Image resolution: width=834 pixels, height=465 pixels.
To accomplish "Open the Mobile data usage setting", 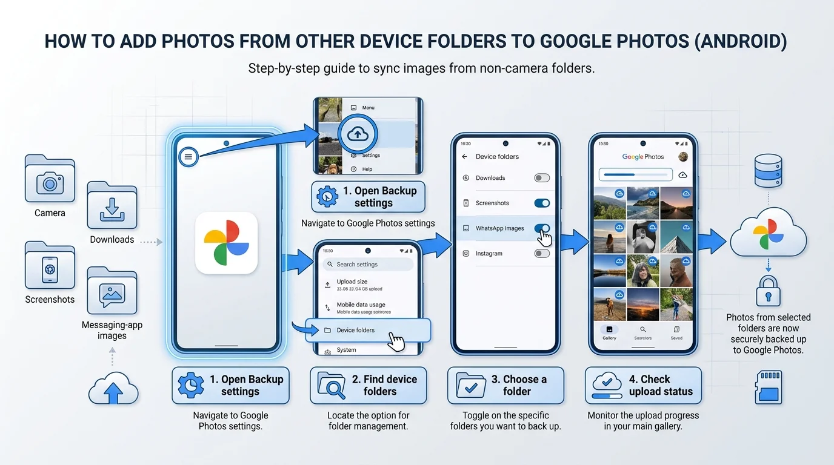I will (x=369, y=308).
